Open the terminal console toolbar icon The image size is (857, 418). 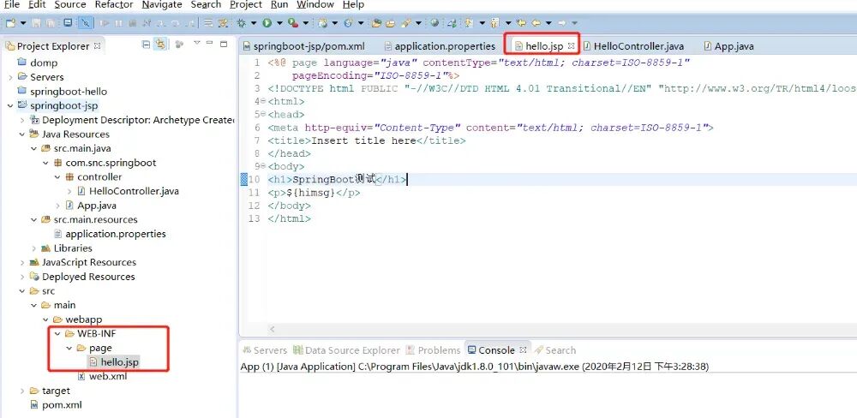click(68, 22)
